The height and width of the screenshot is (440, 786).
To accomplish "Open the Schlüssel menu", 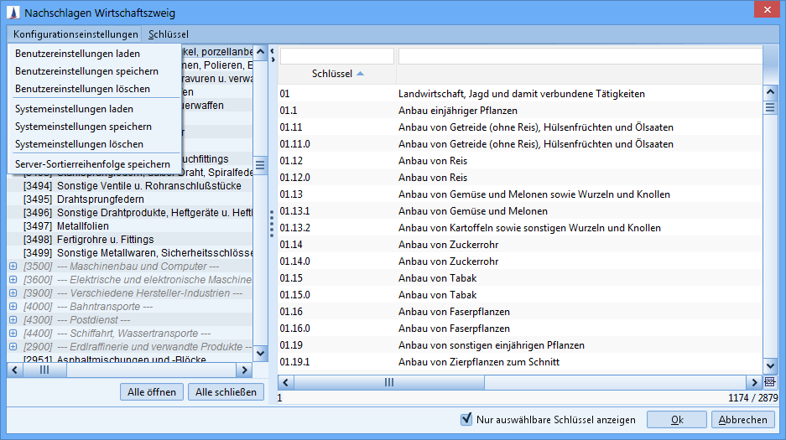I will click(x=169, y=34).
